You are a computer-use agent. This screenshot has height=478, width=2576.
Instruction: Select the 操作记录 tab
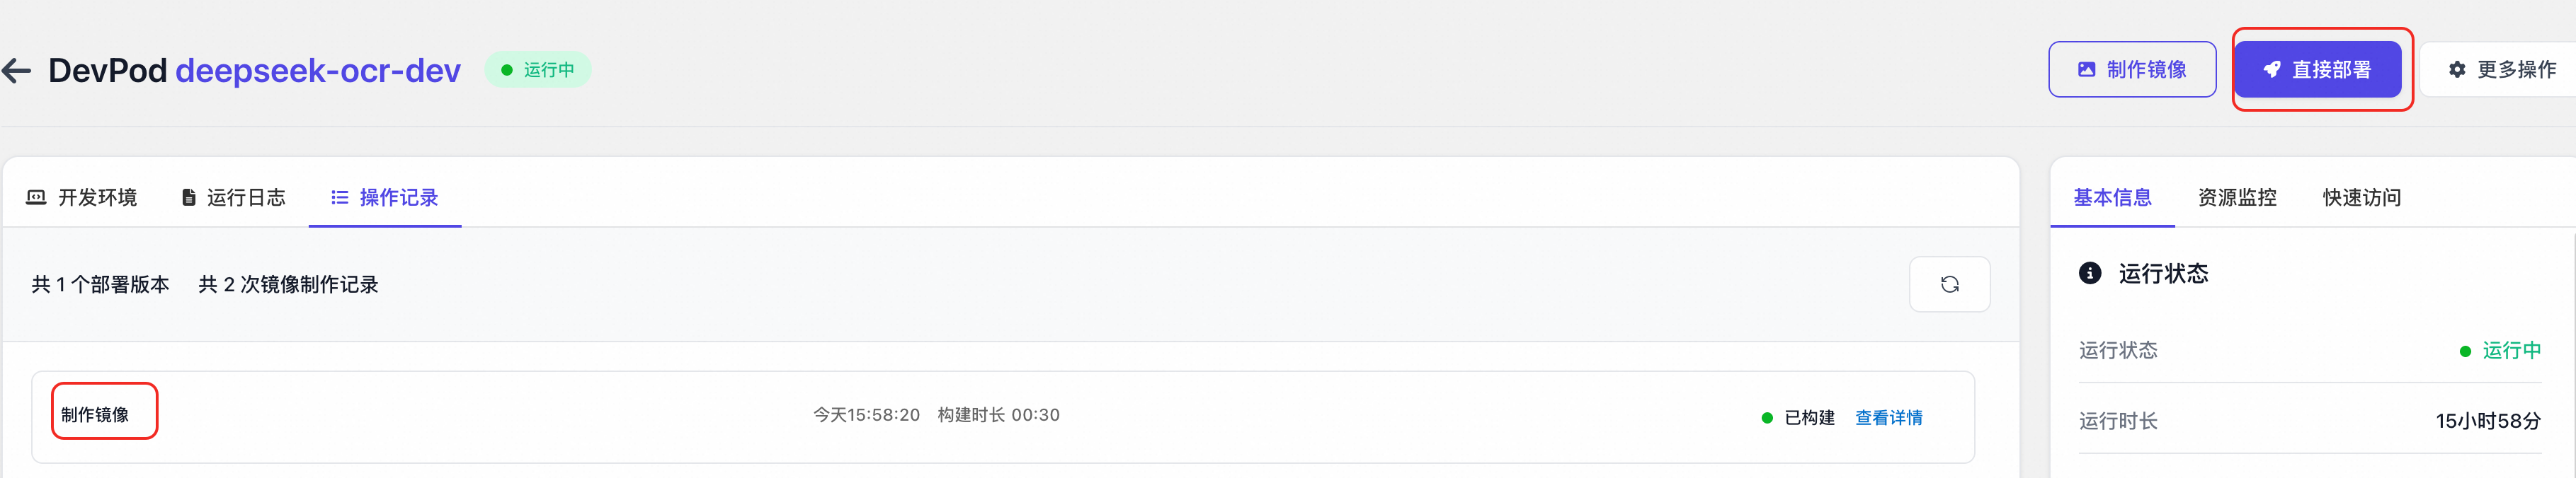[x=385, y=197]
